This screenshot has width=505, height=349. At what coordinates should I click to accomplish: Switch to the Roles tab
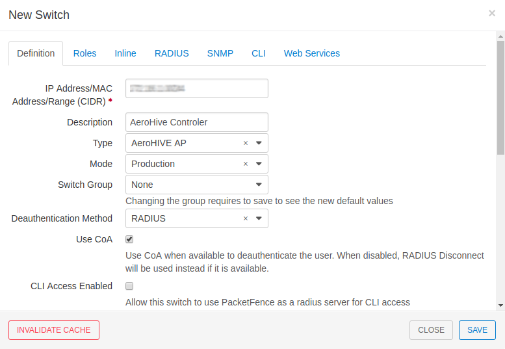pos(84,53)
